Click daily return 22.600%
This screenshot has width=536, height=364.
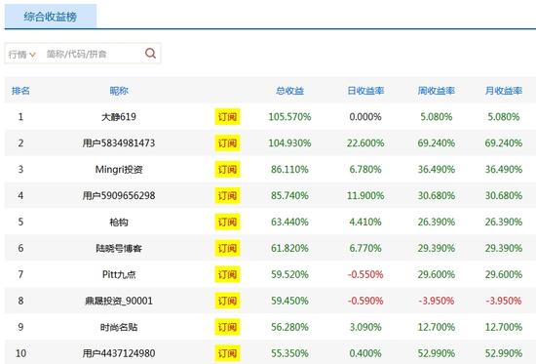click(x=365, y=143)
